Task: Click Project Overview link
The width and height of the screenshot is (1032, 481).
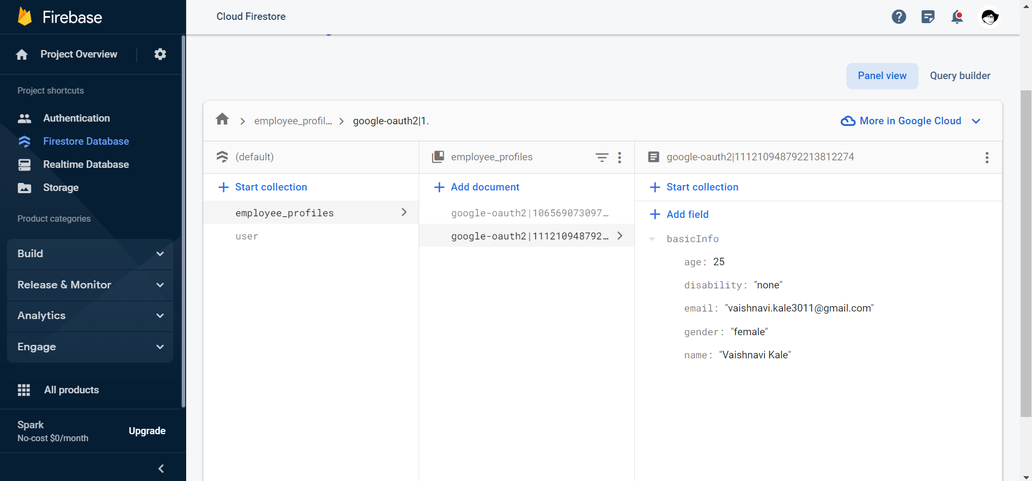Action: (x=79, y=54)
